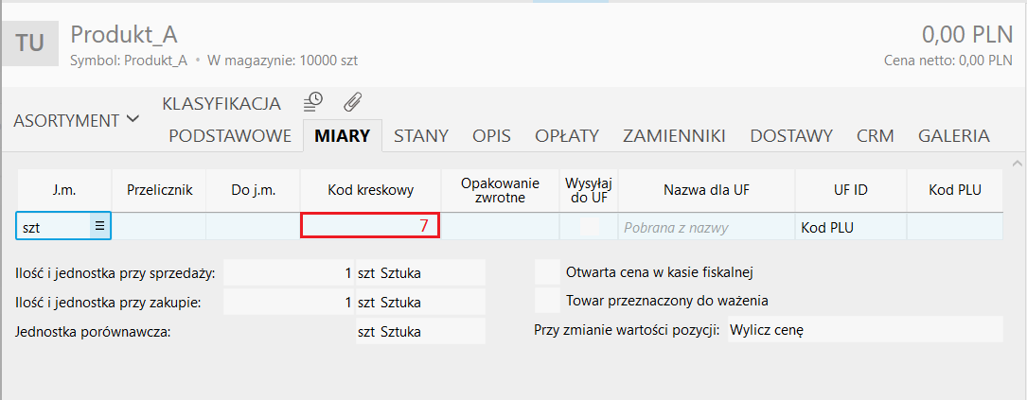
Task: Expand the ASORTYMENT dropdown
Action: pos(76,120)
